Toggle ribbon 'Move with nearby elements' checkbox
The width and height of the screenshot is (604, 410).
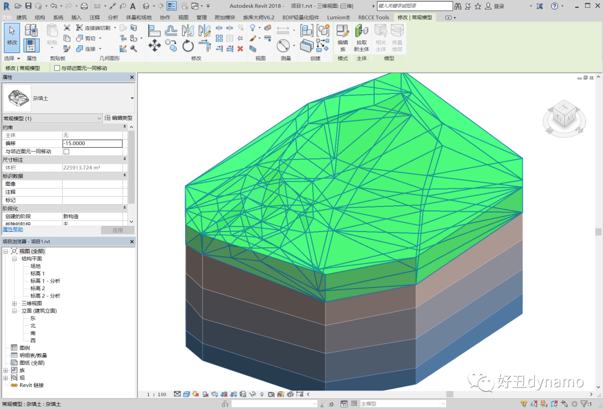coord(57,68)
